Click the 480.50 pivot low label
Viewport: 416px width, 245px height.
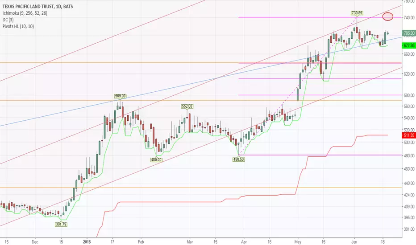click(238, 159)
